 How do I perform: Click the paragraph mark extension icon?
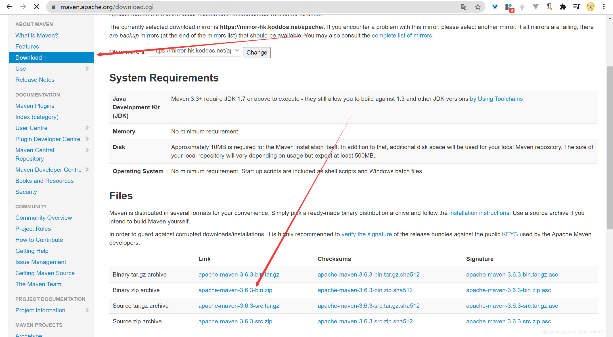549,7
